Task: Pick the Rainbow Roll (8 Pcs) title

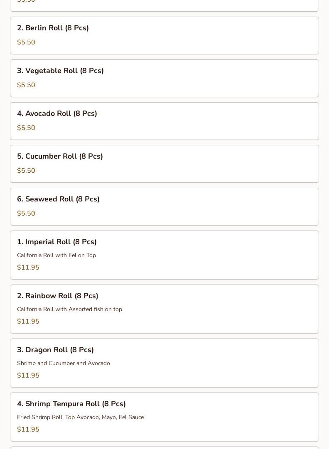Action: tap(58, 296)
